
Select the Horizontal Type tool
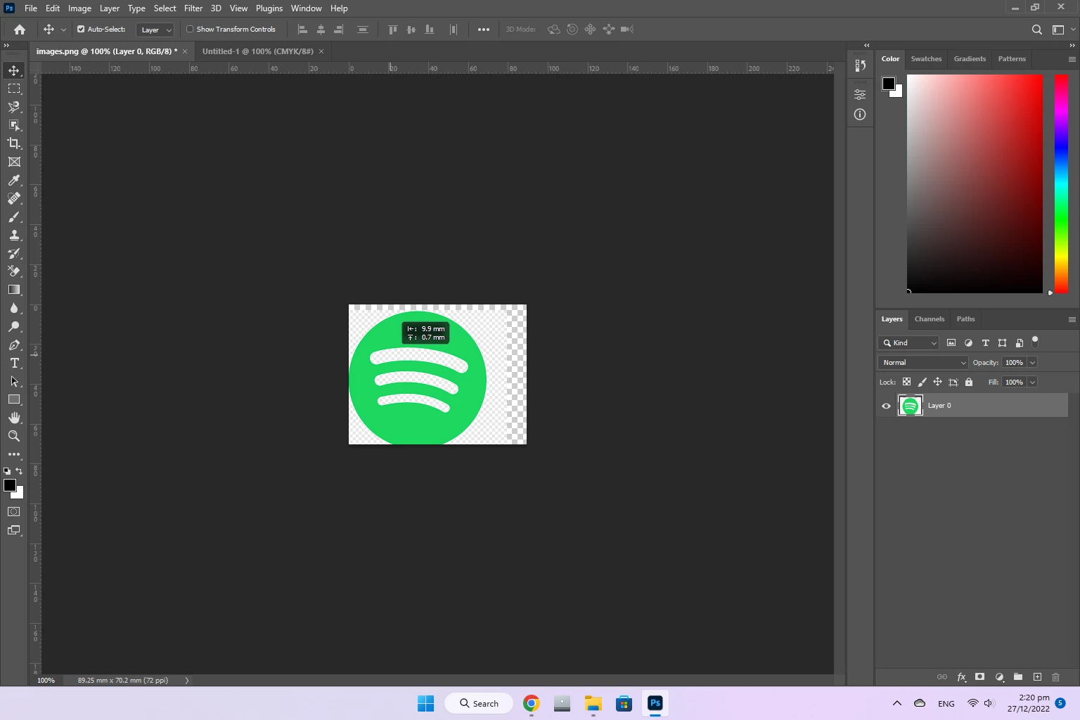click(x=14, y=363)
